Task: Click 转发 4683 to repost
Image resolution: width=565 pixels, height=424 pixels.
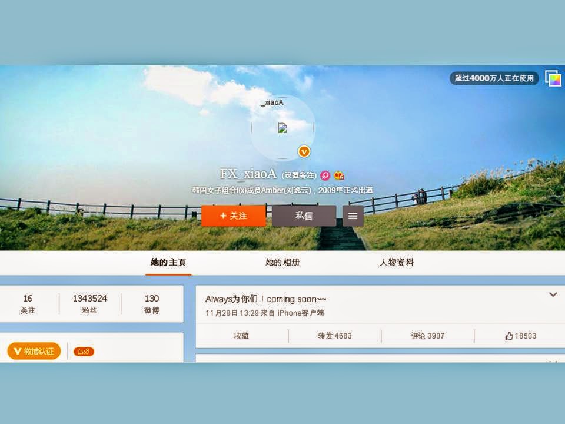Action: [334, 336]
